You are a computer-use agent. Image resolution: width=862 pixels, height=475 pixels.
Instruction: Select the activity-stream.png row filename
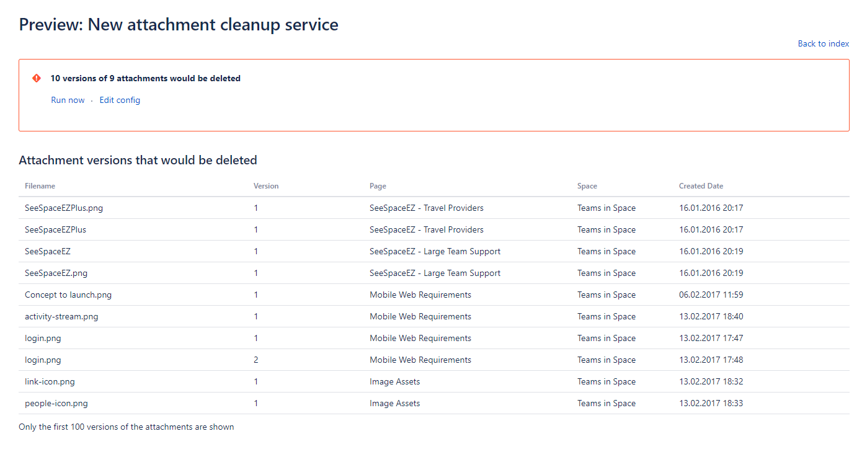(61, 316)
